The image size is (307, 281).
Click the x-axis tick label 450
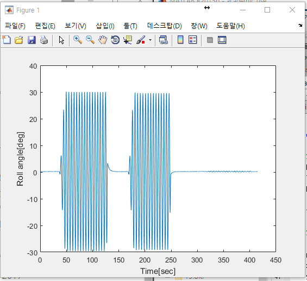click(x=275, y=260)
